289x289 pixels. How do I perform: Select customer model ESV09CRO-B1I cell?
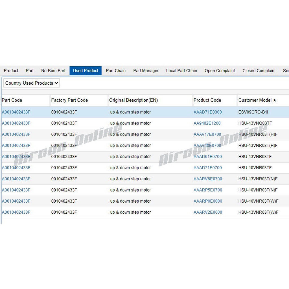253,112
